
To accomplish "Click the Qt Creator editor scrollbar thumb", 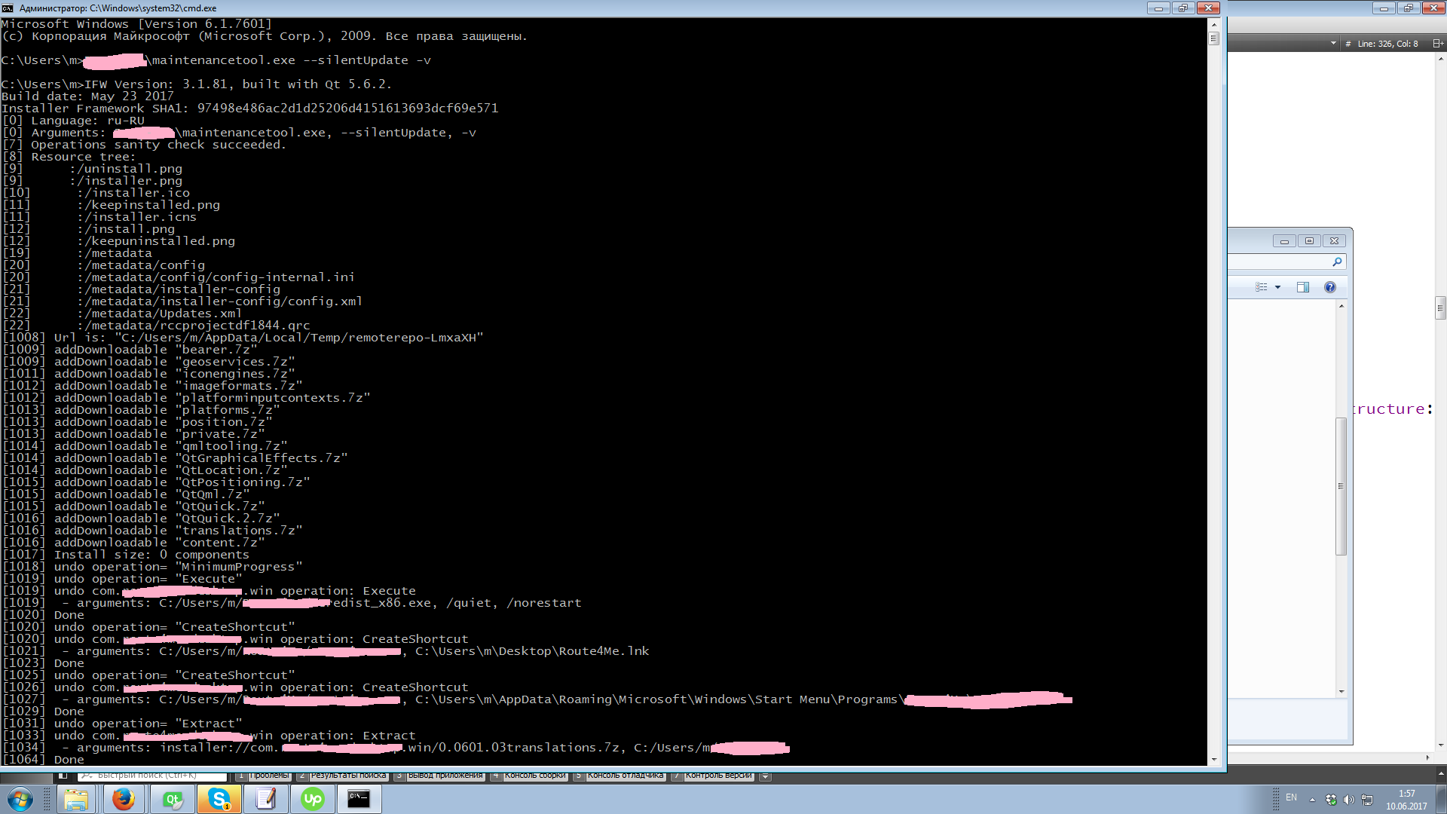I will [x=1440, y=308].
